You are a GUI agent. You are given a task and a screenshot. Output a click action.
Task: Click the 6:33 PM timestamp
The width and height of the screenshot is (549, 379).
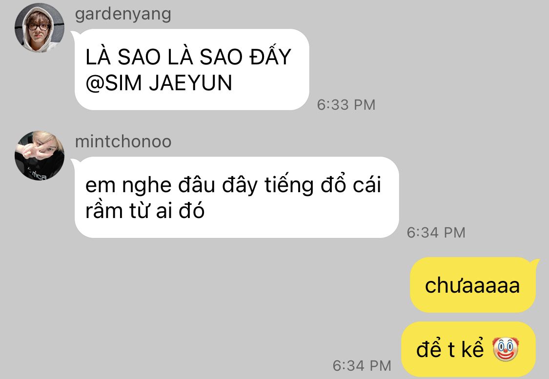[x=346, y=105]
